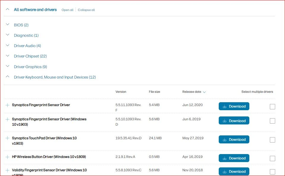285x176 pixels.
Task: Click the Release date column header text
Action: coord(192,92)
